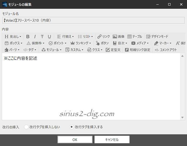Open the 見出し heading dropdown

(x=13, y=36)
